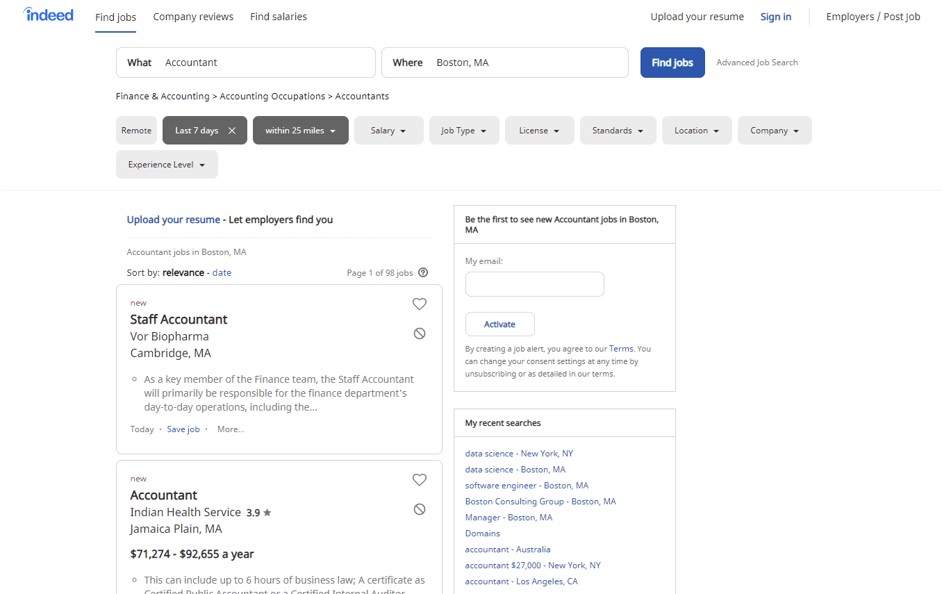
Task: Click More... under Staff Accountant
Action: click(231, 429)
